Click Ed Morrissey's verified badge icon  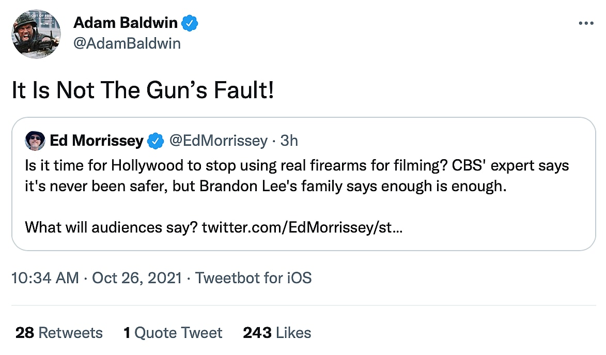tap(156, 141)
